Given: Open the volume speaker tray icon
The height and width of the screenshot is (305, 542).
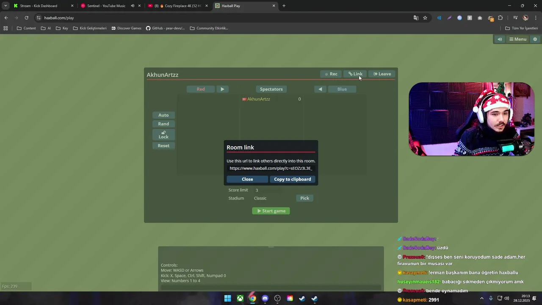Looking at the screenshot, I should coord(506,298).
